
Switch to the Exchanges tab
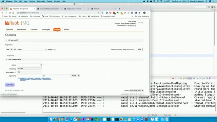coord(46,29)
